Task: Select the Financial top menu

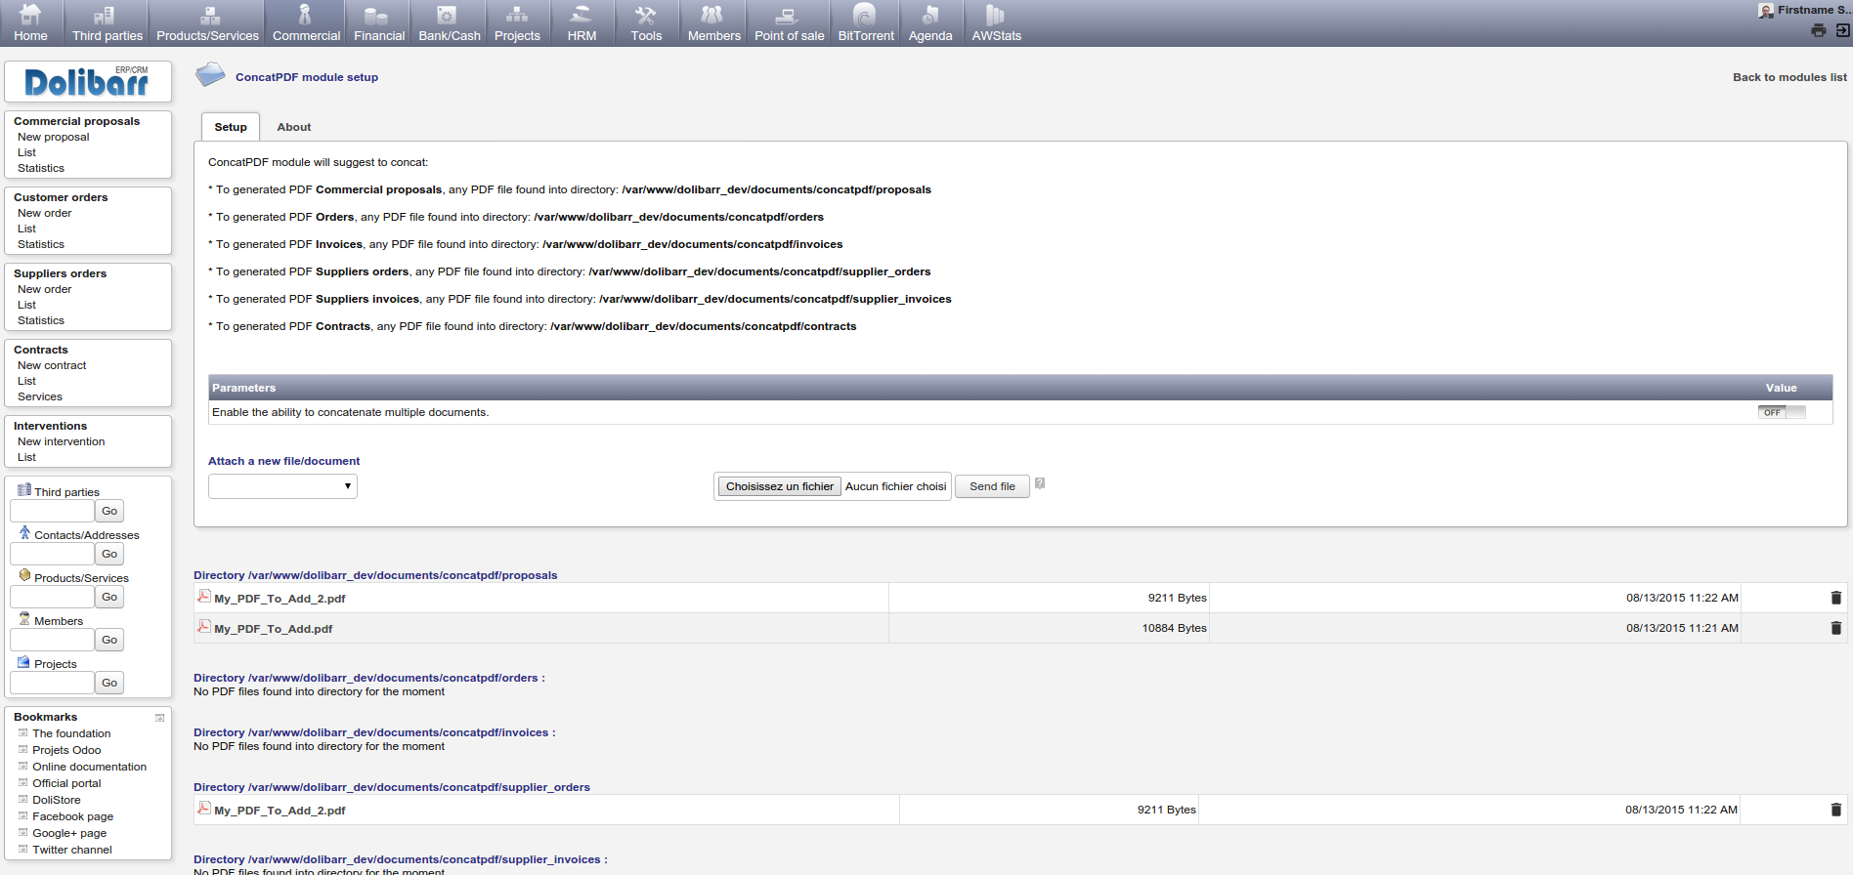Action: click(378, 23)
